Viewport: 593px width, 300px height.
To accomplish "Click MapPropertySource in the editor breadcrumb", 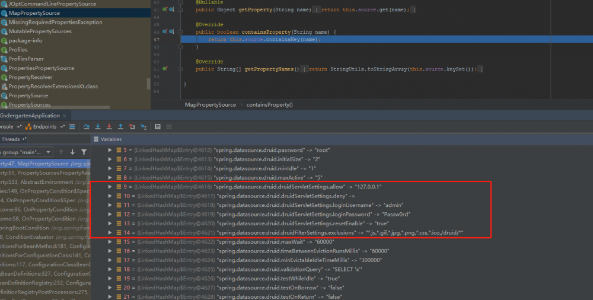I will pos(211,105).
